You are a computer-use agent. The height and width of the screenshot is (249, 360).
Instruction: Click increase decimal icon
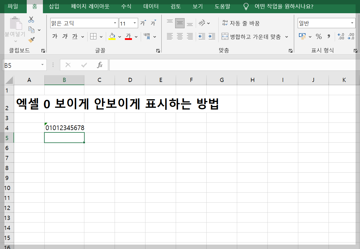click(341, 36)
